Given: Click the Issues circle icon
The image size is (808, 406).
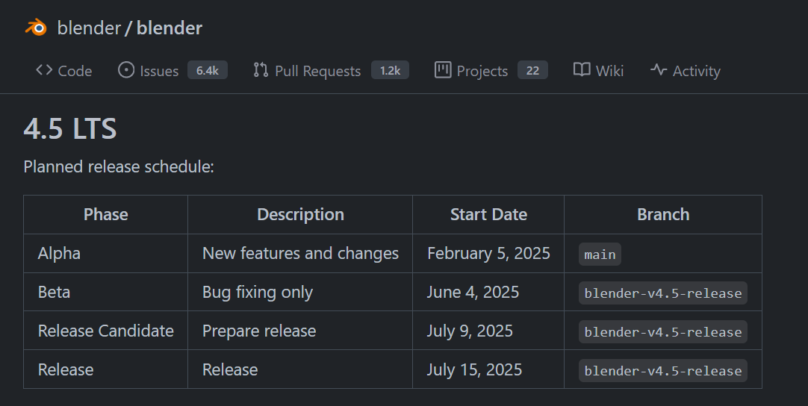Looking at the screenshot, I should [x=126, y=70].
